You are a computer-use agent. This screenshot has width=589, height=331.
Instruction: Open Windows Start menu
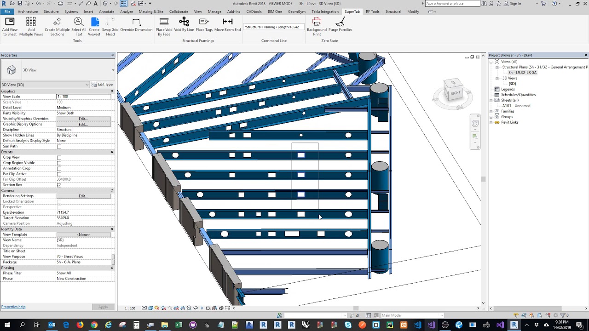(x=8, y=325)
